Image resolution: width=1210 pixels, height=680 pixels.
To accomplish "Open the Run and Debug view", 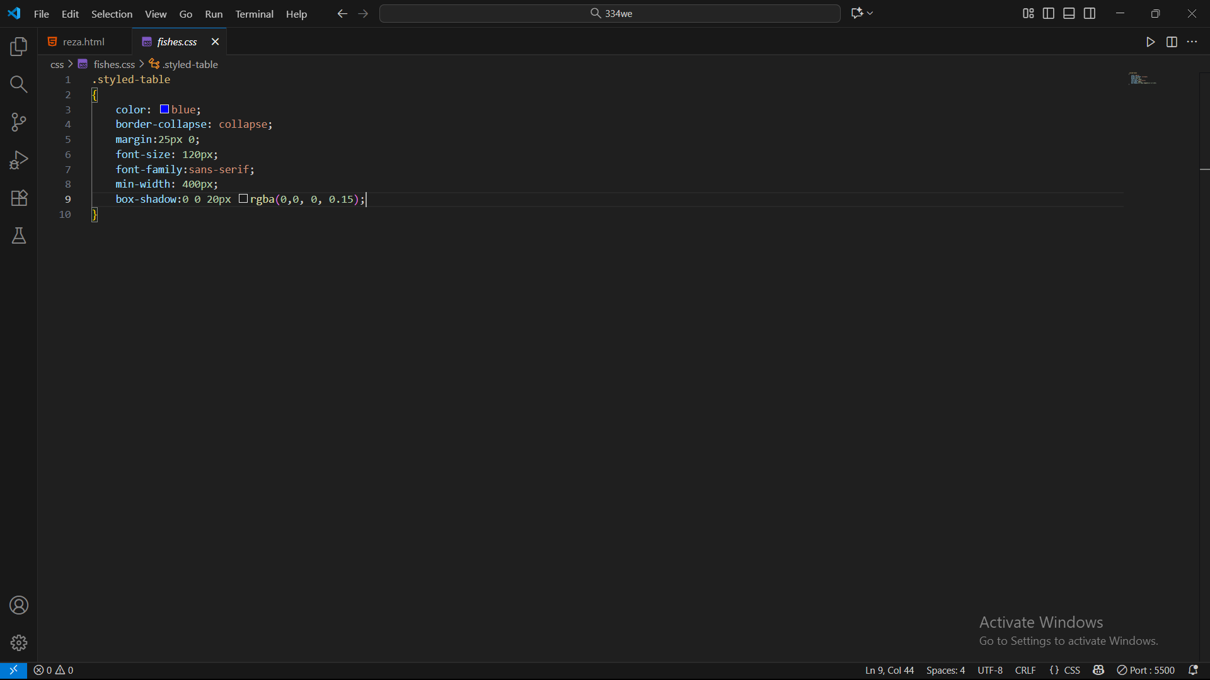I will click(x=19, y=160).
